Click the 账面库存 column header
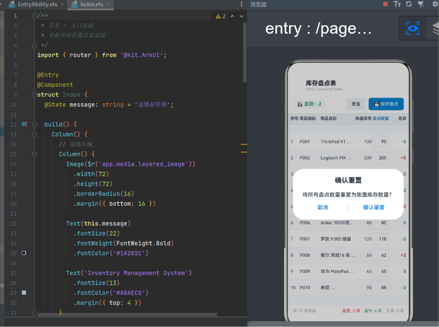 [x=363, y=118]
